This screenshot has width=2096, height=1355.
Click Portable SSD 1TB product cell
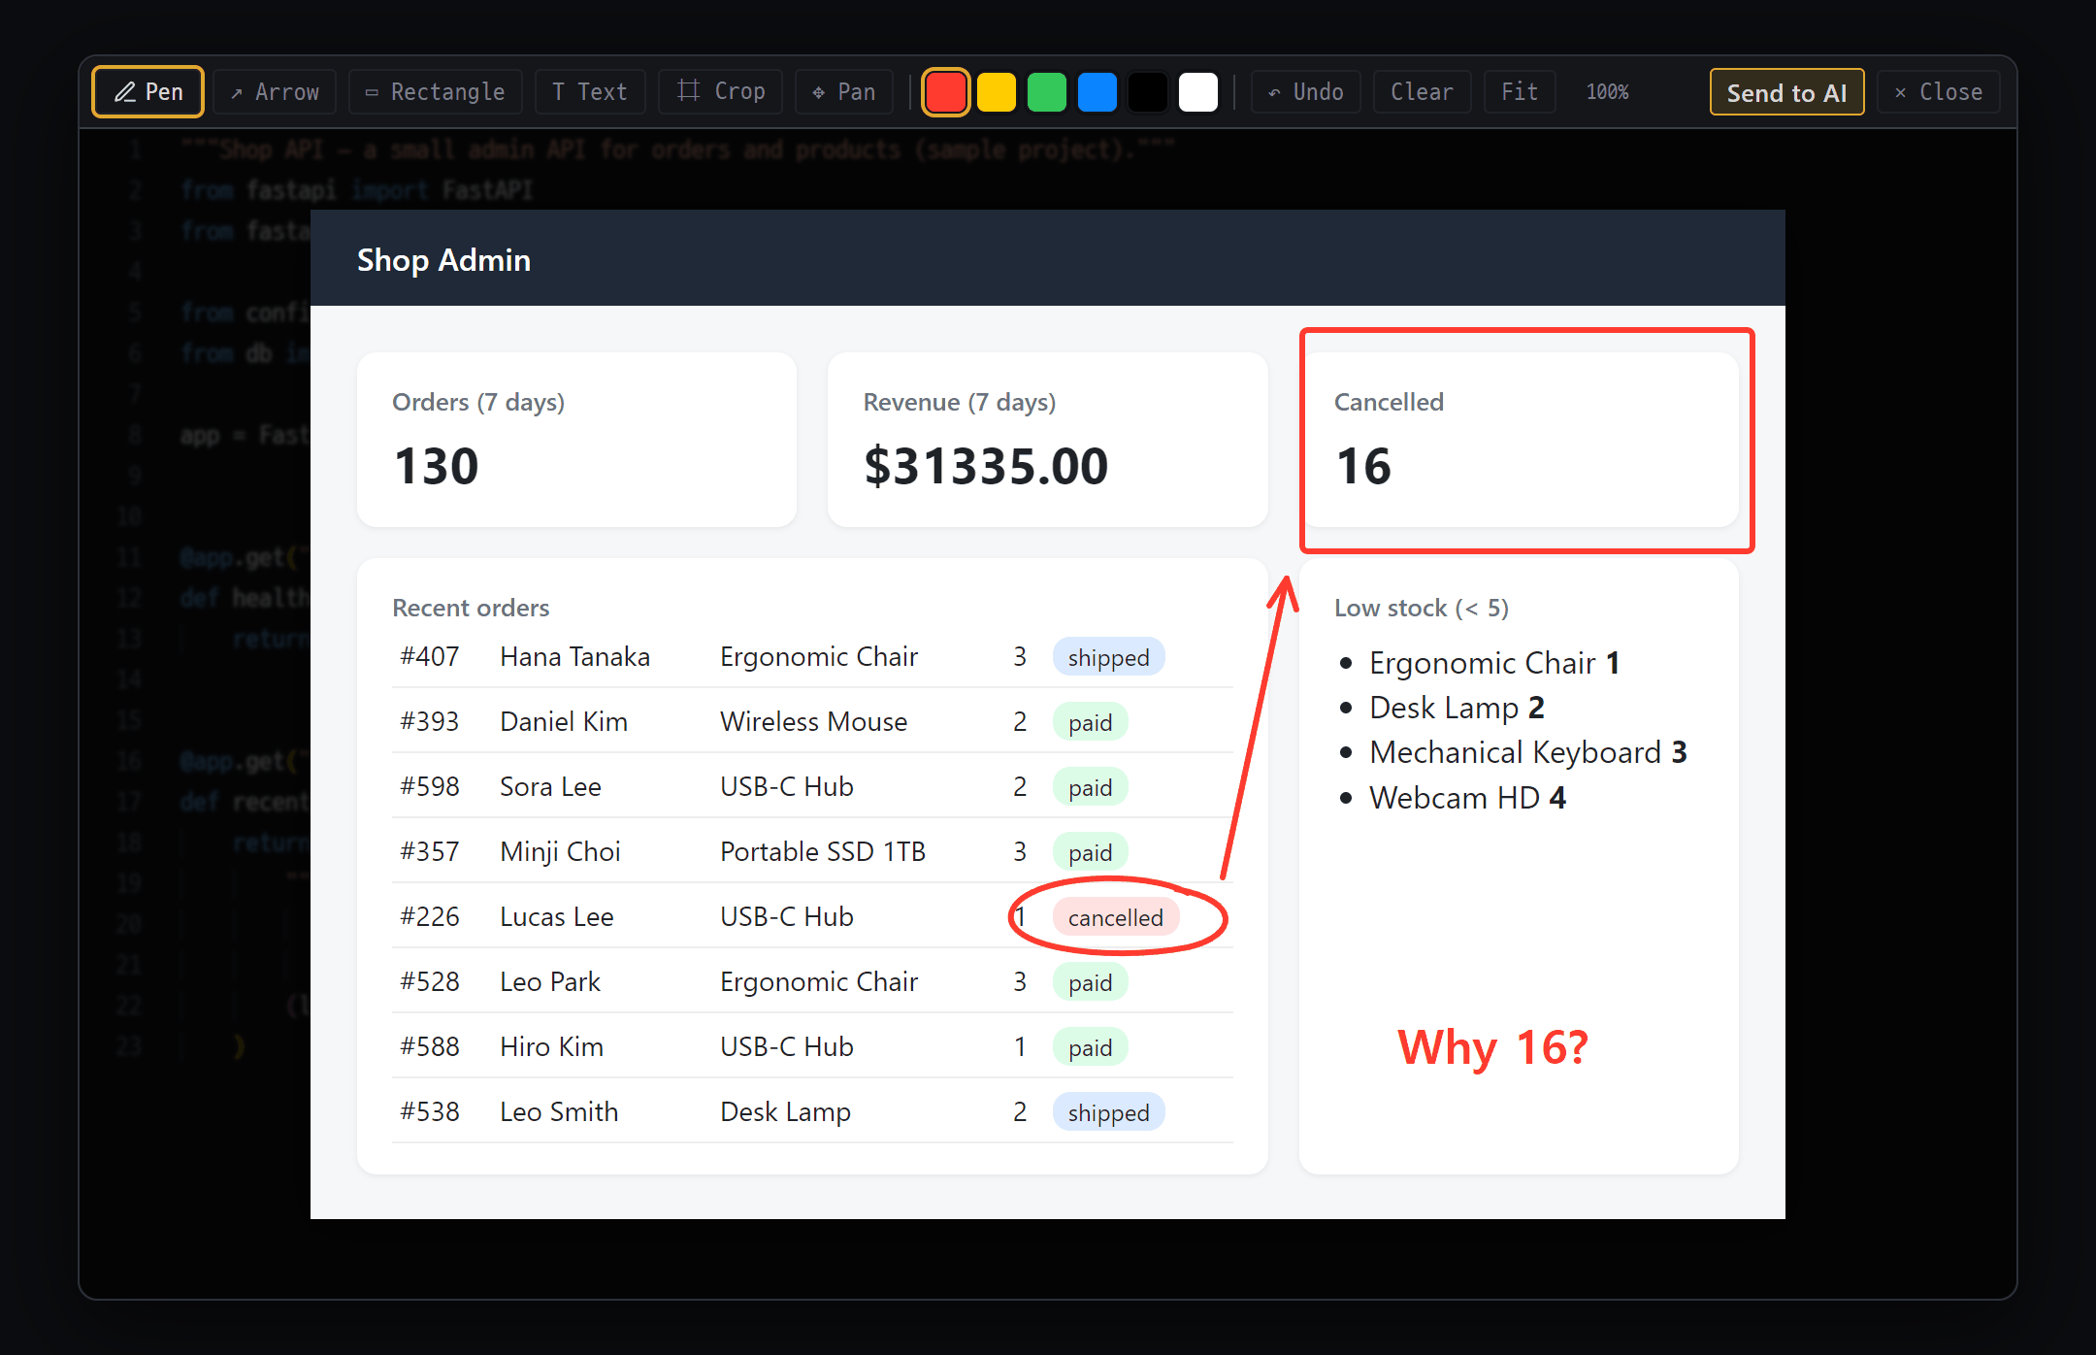point(823,852)
